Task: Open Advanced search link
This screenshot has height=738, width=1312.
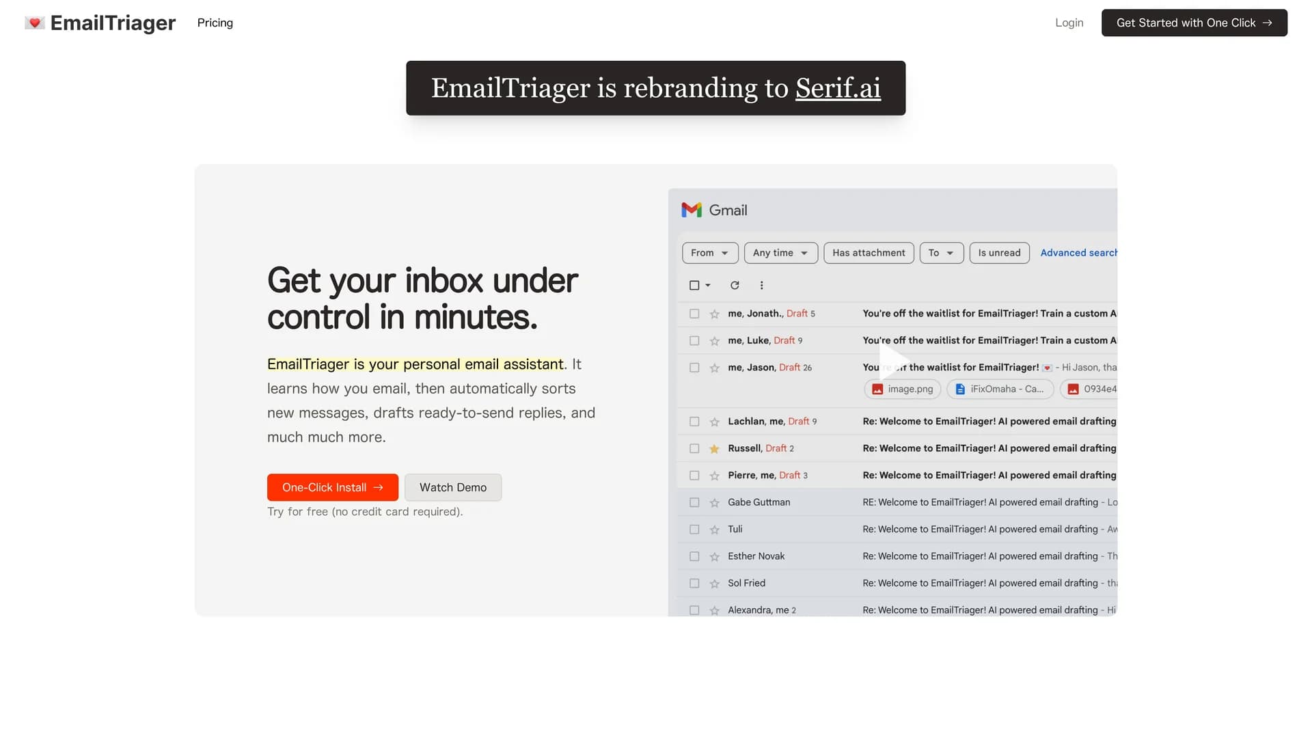Action: (1078, 253)
